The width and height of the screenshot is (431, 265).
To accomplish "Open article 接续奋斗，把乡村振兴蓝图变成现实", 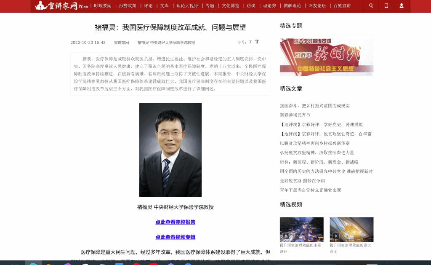I will (x=314, y=106).
